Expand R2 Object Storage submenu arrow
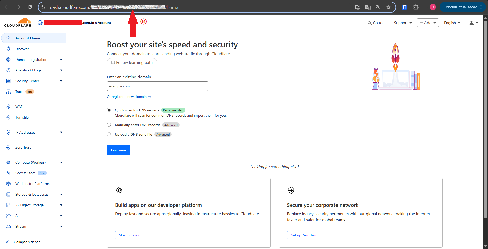The width and height of the screenshot is (488, 249). pyautogui.click(x=61, y=205)
